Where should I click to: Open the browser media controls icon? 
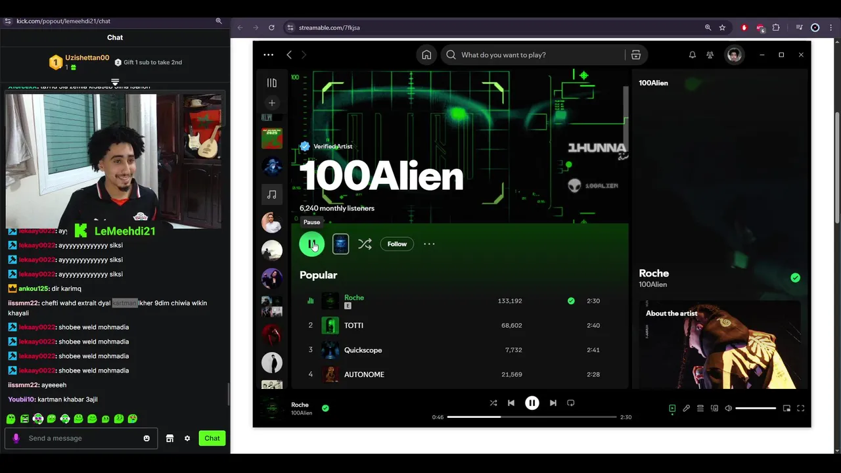pos(799,28)
